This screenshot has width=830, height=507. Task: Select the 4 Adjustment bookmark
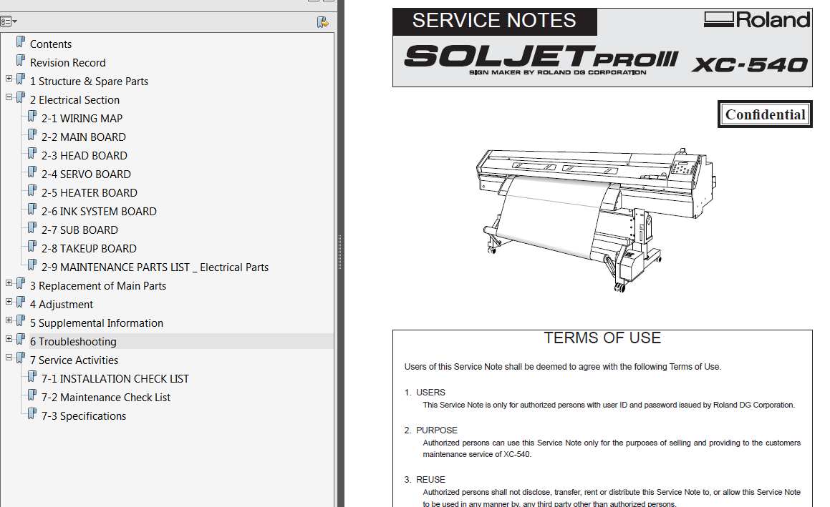point(62,305)
